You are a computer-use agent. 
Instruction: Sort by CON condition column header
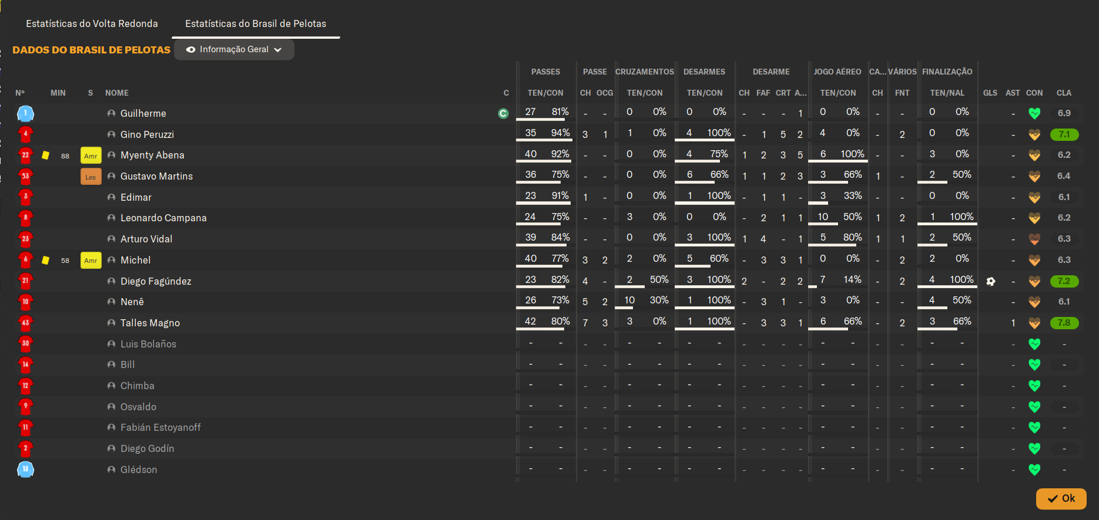[1034, 93]
